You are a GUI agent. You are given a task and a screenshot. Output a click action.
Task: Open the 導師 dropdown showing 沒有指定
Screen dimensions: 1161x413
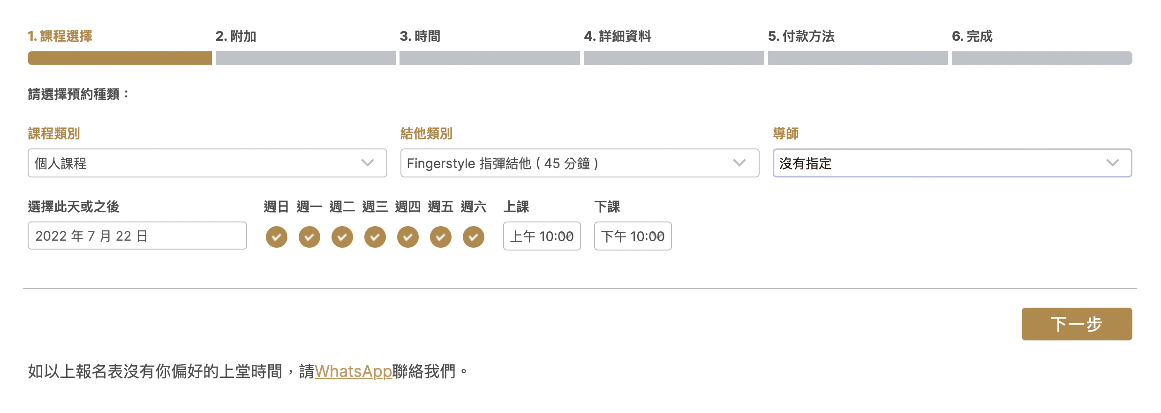pos(952,163)
